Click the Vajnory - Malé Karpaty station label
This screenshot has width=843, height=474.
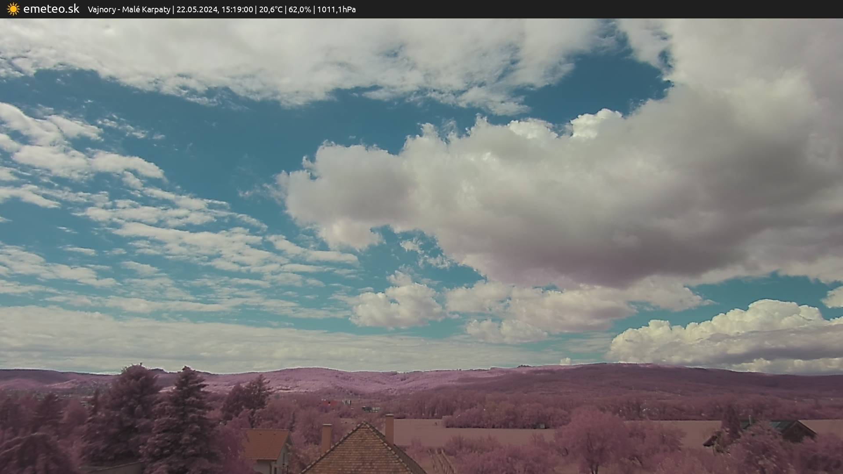pos(129,9)
